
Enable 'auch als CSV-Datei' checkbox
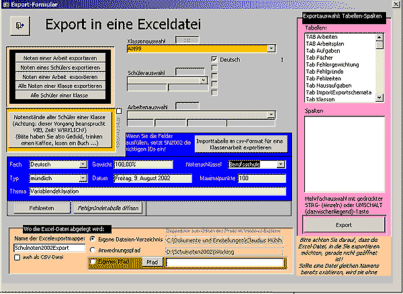coord(17,256)
